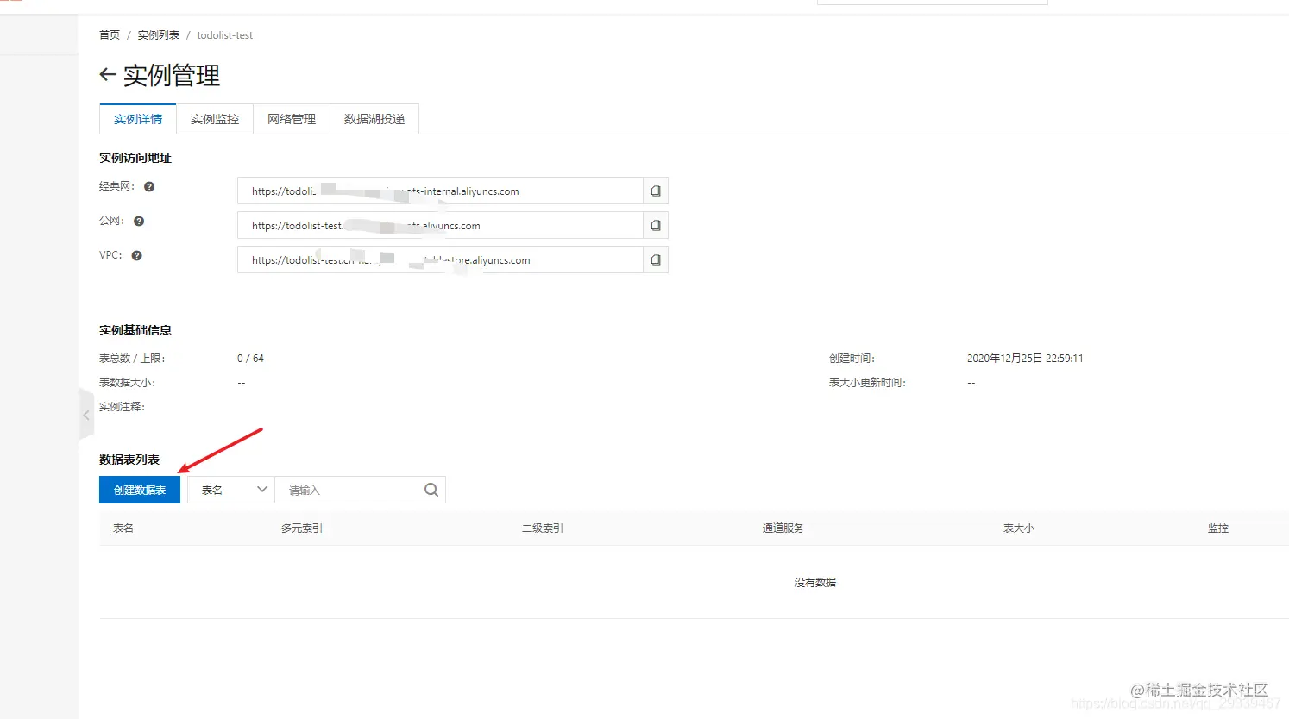Copy the 公网 endpoint address
Viewport: 1289px width, 719px height.
point(656,225)
